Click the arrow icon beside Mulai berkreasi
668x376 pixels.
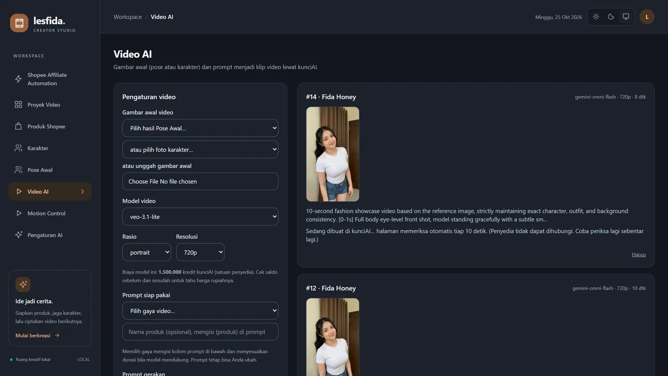pyautogui.click(x=57, y=335)
